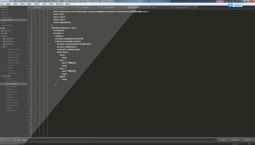Click the tab scroll left arrow

29,8
